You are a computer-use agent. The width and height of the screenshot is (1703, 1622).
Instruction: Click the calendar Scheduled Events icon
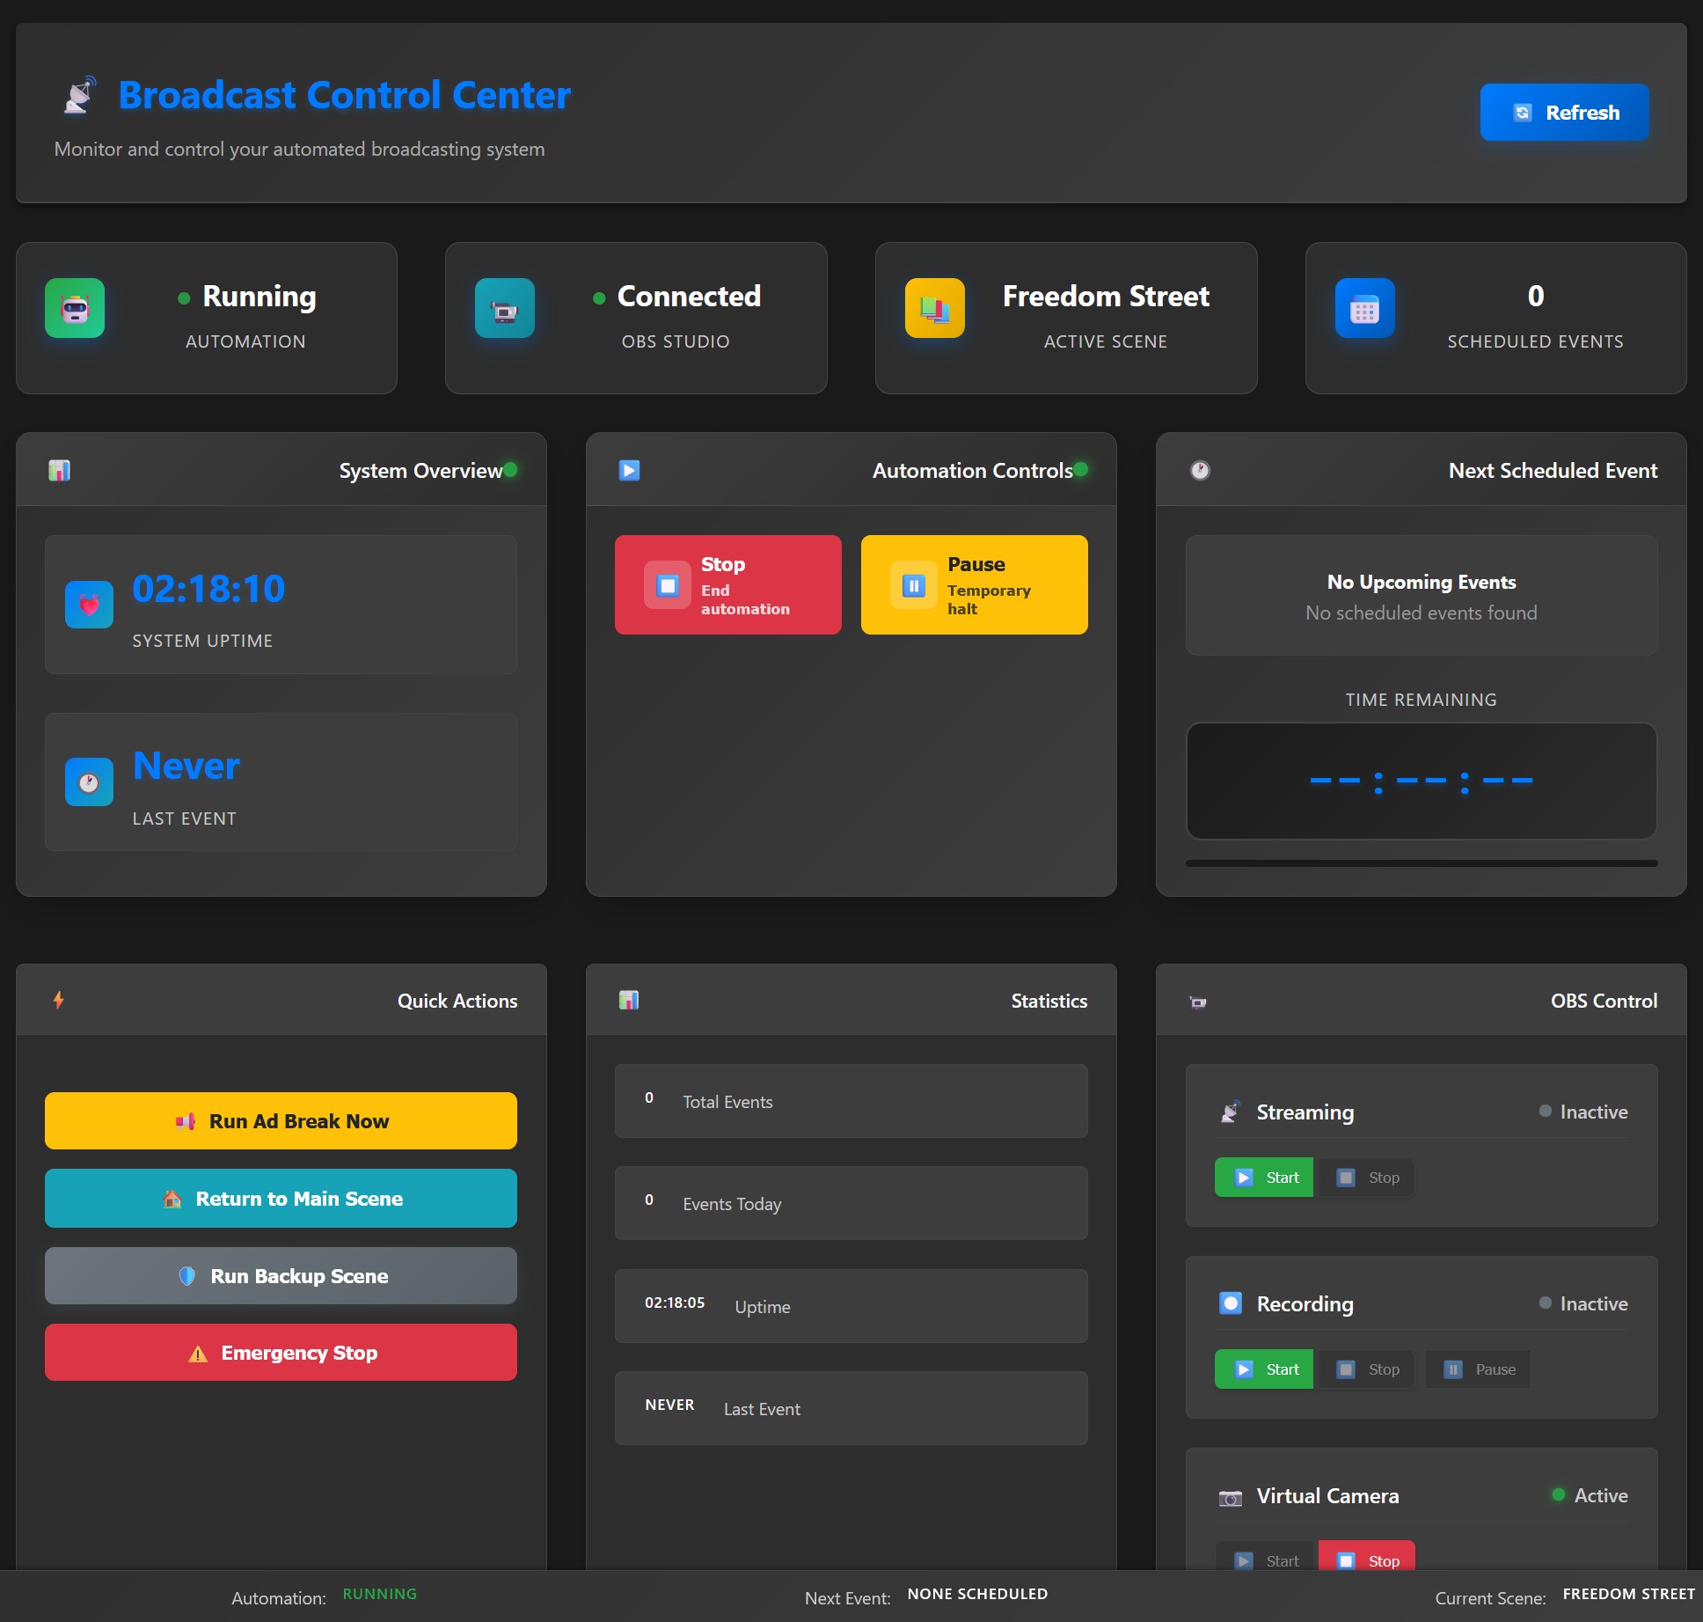point(1364,308)
